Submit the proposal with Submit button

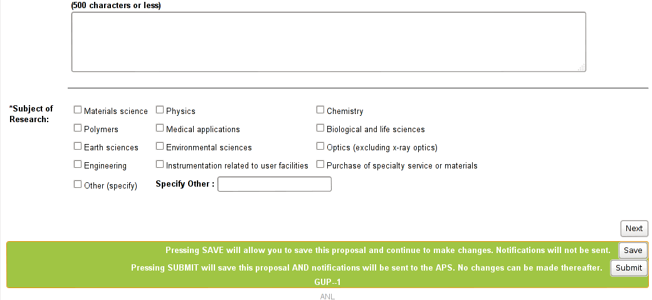[x=629, y=268]
